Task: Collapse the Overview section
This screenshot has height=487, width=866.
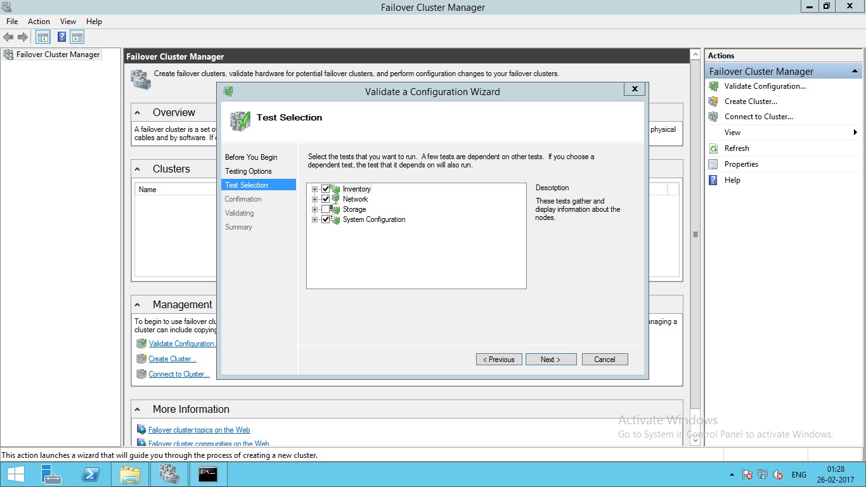Action: [138, 113]
